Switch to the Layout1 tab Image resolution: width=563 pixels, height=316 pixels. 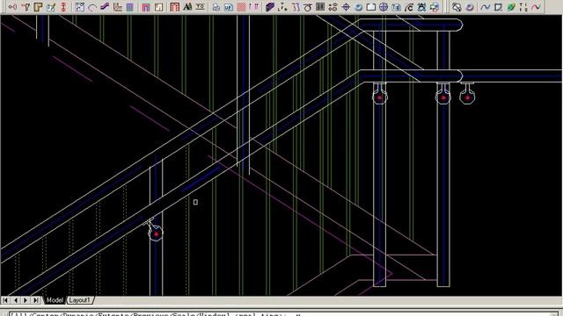coord(80,300)
